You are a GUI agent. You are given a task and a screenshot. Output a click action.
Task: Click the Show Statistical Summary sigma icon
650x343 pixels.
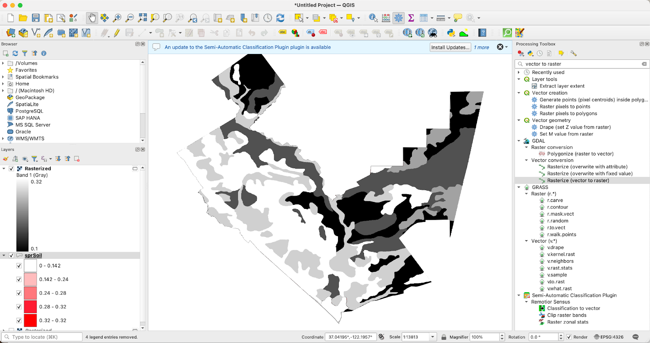tap(411, 18)
